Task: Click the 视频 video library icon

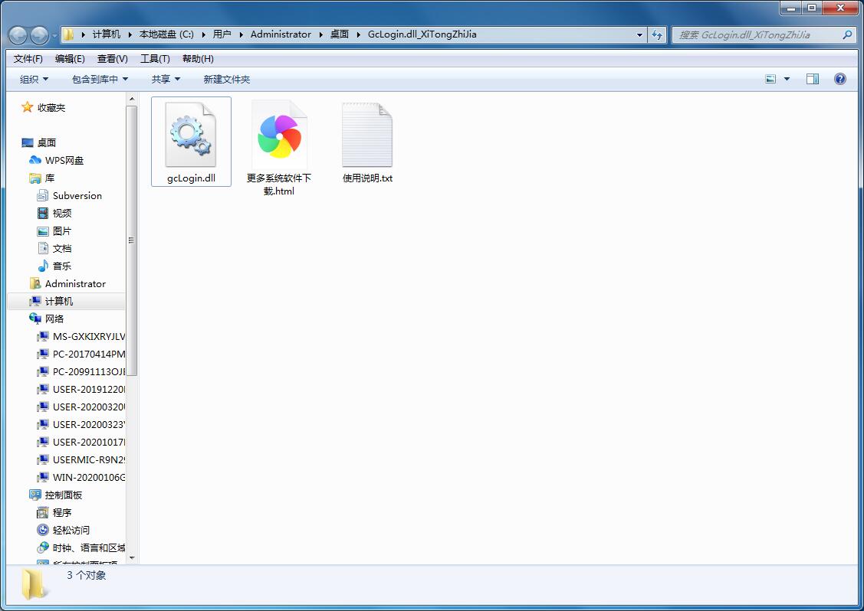Action: coord(43,213)
